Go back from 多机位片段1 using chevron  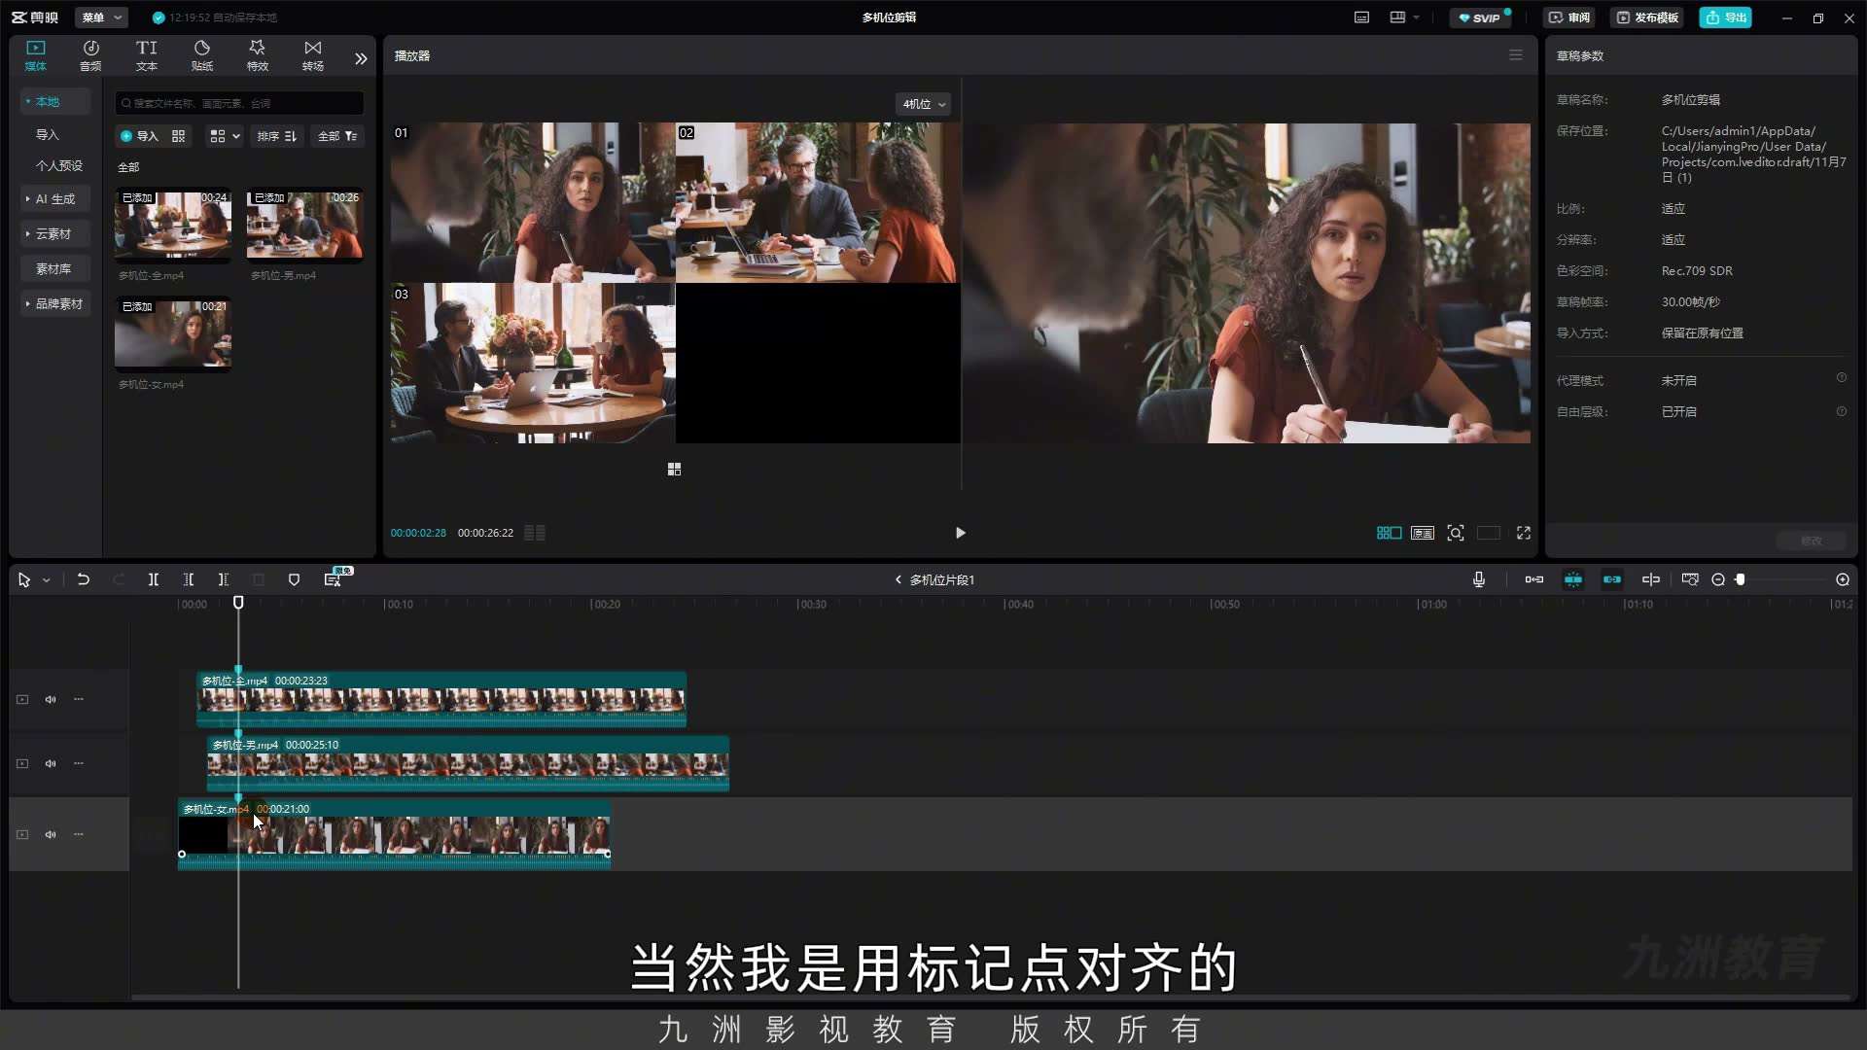coord(898,579)
